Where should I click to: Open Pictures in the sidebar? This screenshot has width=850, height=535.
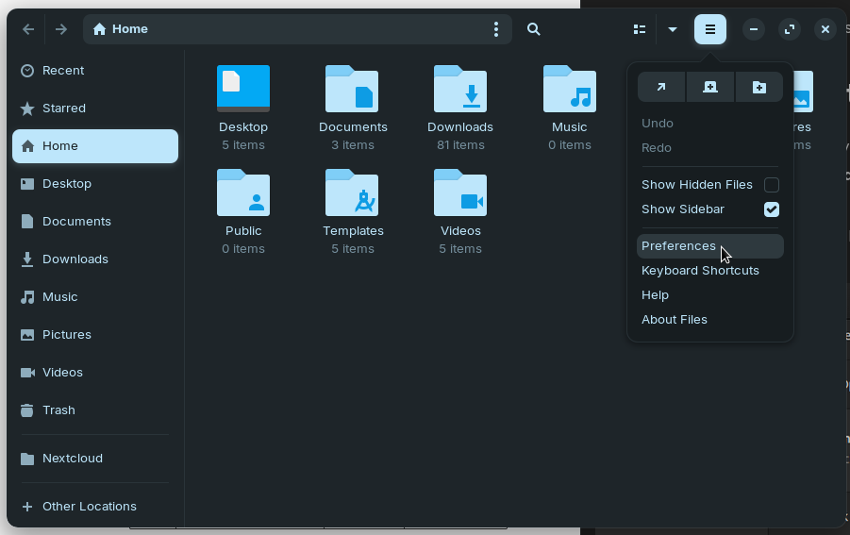pos(95,335)
